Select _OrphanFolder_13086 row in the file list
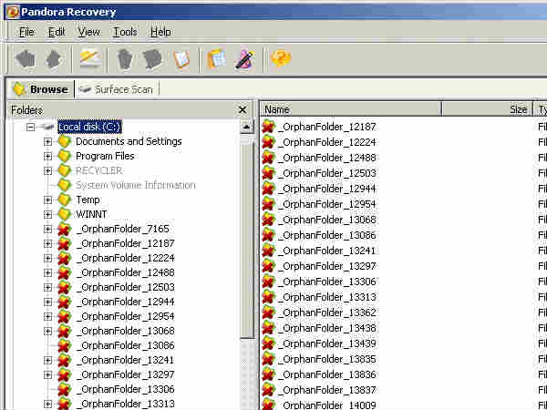The image size is (547, 410). click(x=327, y=235)
